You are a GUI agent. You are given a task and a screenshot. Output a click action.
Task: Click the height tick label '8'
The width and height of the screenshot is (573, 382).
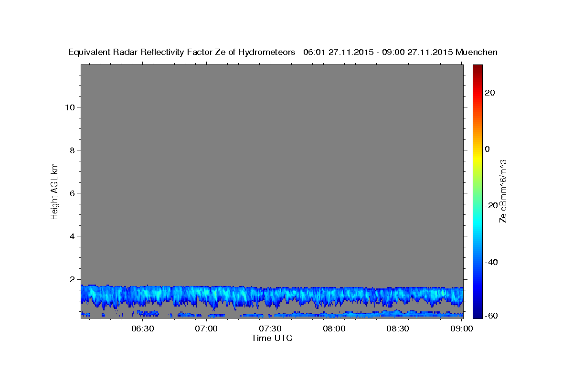tap(72, 150)
